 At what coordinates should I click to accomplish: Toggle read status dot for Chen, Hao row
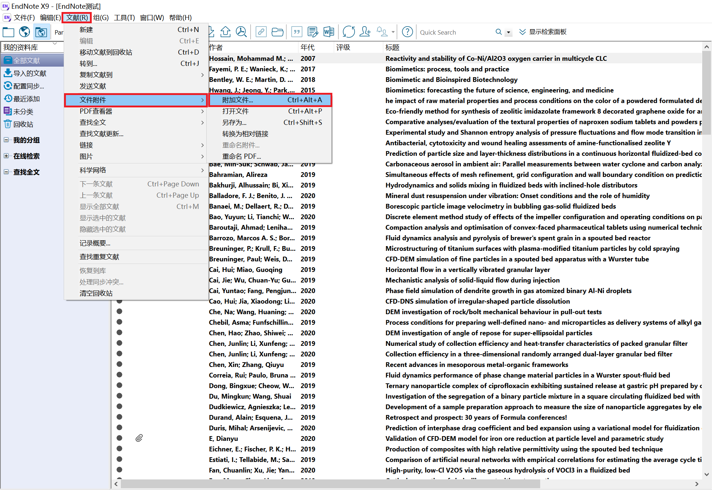click(119, 333)
